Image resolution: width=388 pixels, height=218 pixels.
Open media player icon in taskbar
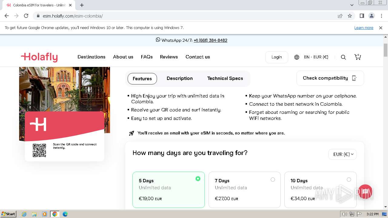45,214
